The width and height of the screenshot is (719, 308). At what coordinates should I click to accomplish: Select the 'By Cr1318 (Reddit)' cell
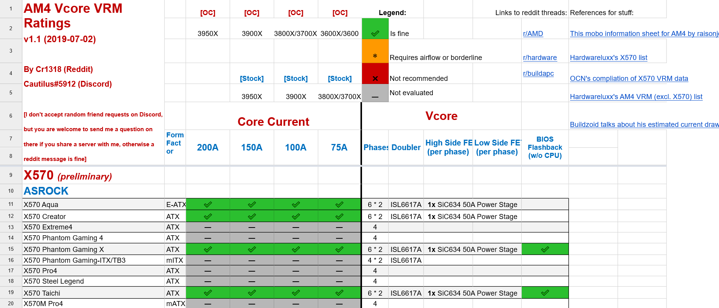[x=58, y=69]
